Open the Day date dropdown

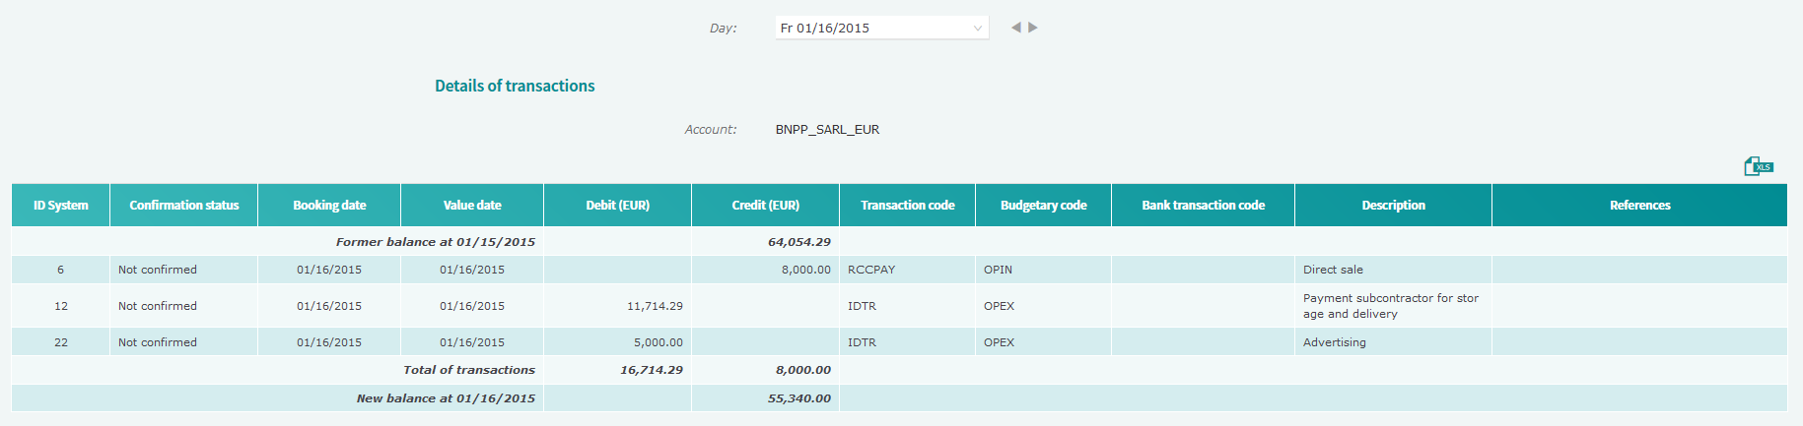coord(882,28)
